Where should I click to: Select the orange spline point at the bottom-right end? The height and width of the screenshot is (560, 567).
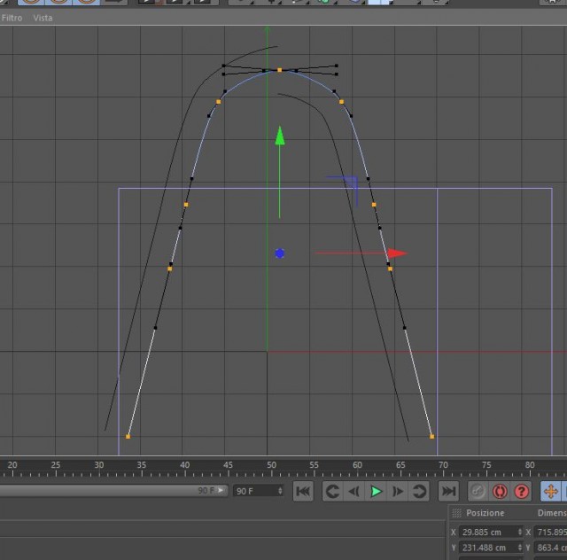point(431,437)
